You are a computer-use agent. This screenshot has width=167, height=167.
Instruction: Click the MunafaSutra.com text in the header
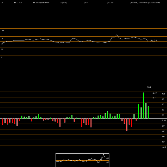tap(151, 3)
